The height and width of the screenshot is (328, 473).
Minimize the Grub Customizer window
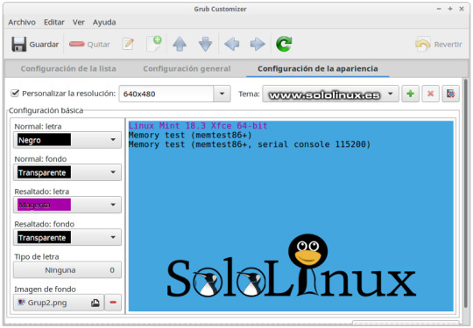tap(439, 9)
